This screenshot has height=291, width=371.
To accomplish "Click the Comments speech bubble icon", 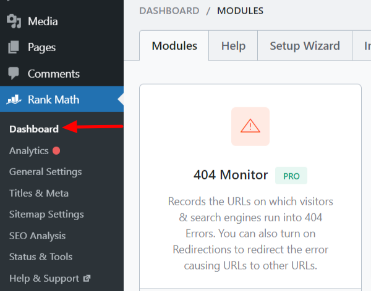I will tap(14, 73).
